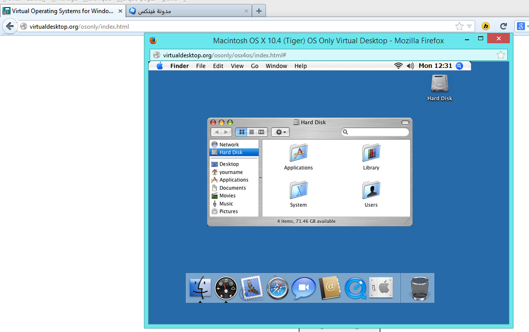Open System Preferences in the Dock
The image size is (529, 332).
[x=381, y=288]
